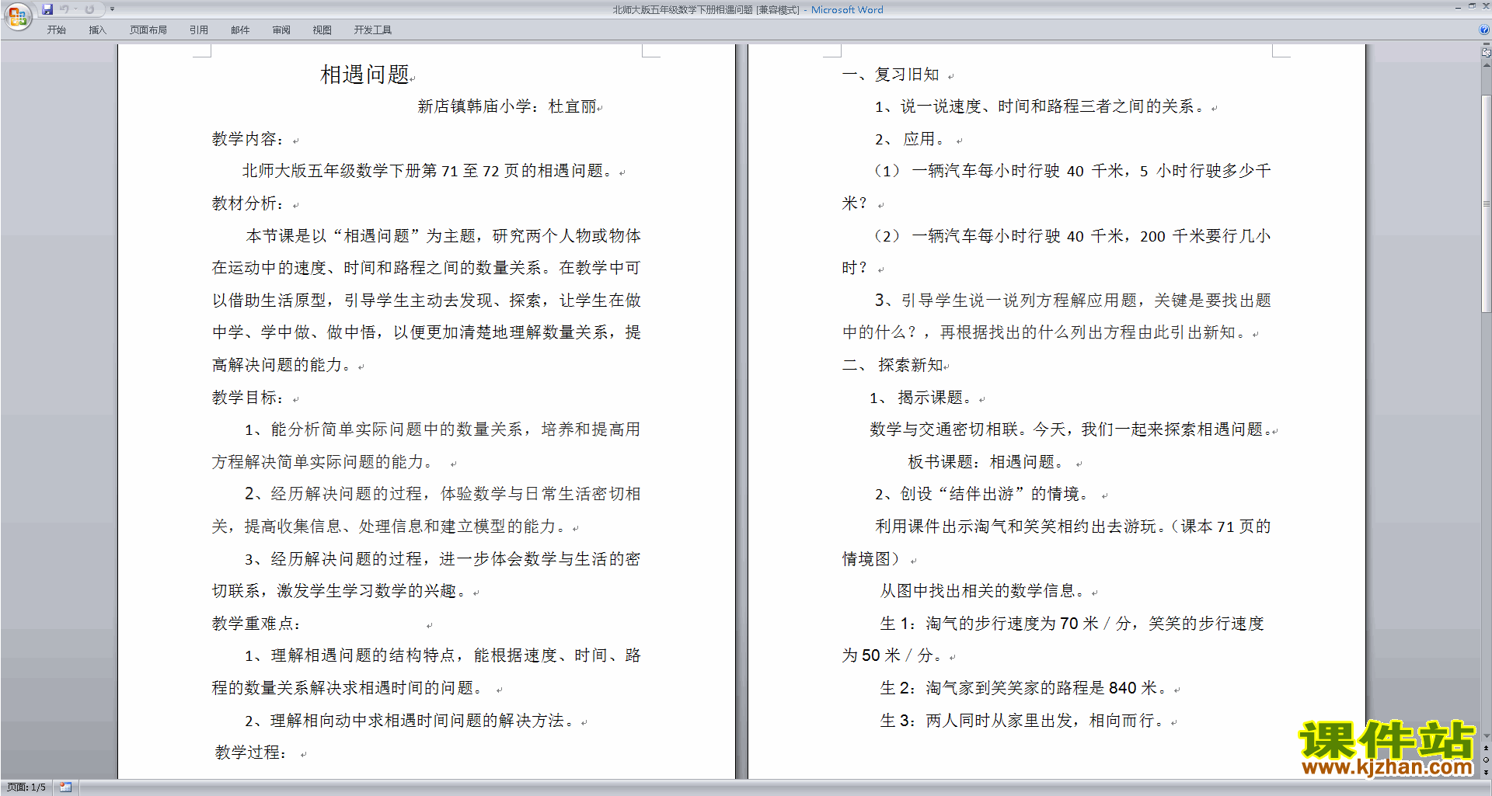
Task: Click the line 2、 应用。
Action: click(x=910, y=139)
